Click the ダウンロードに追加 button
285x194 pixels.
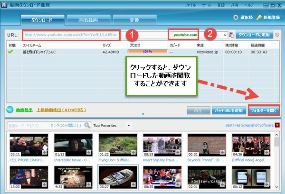[254, 35]
